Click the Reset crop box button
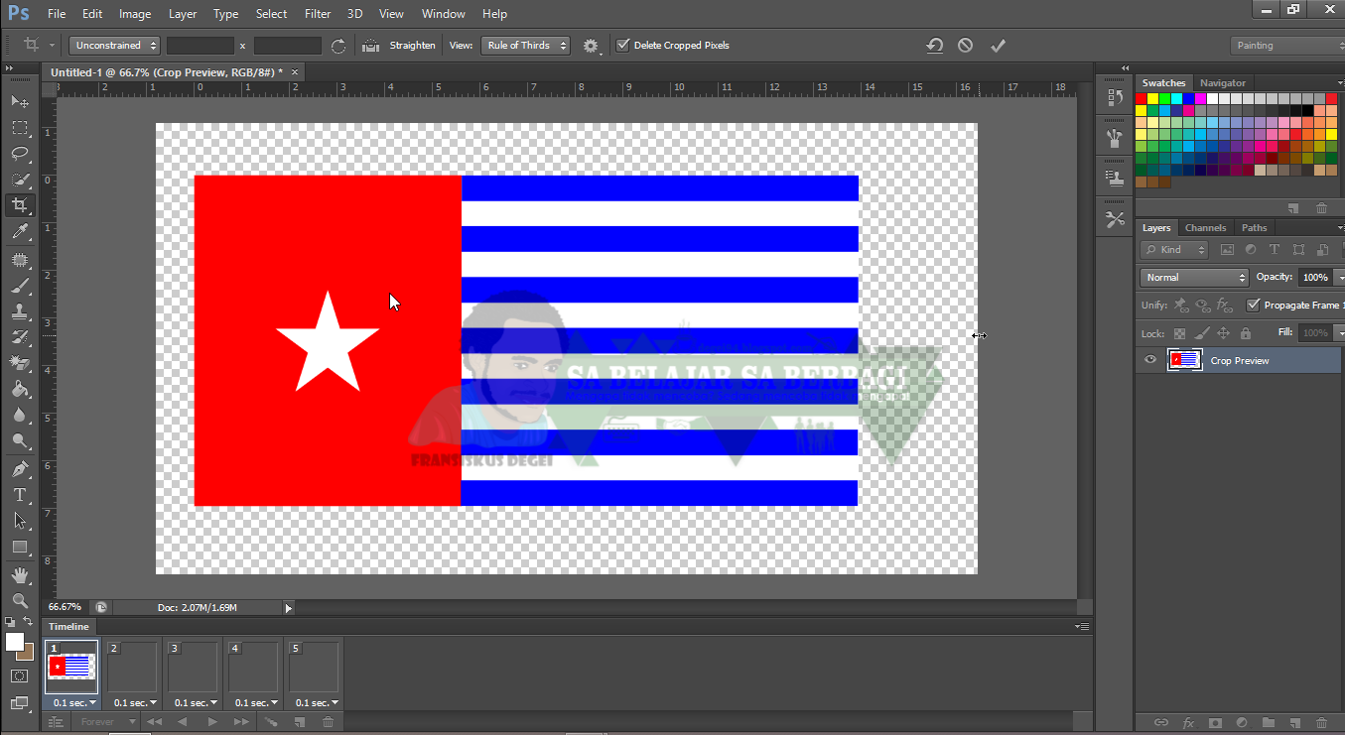The image size is (1345, 735). [x=934, y=45]
